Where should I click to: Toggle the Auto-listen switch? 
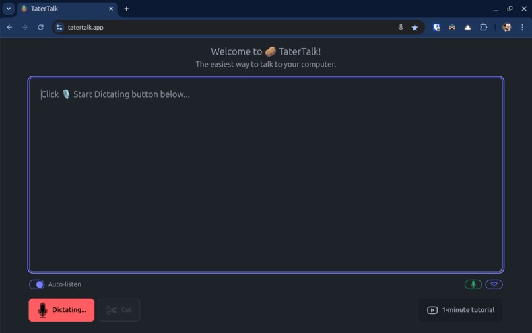point(37,284)
